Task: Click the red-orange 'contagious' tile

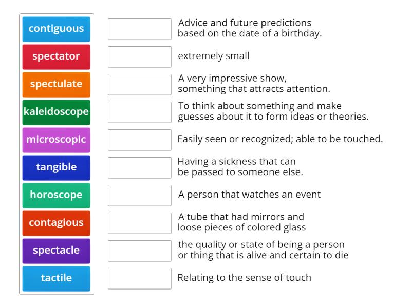Action: [x=57, y=223]
